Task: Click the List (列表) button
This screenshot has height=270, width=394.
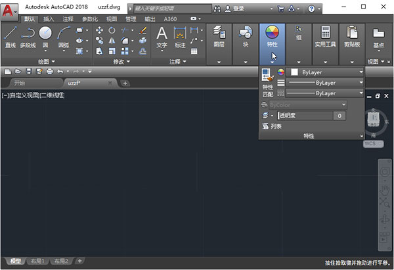Action: coord(272,126)
